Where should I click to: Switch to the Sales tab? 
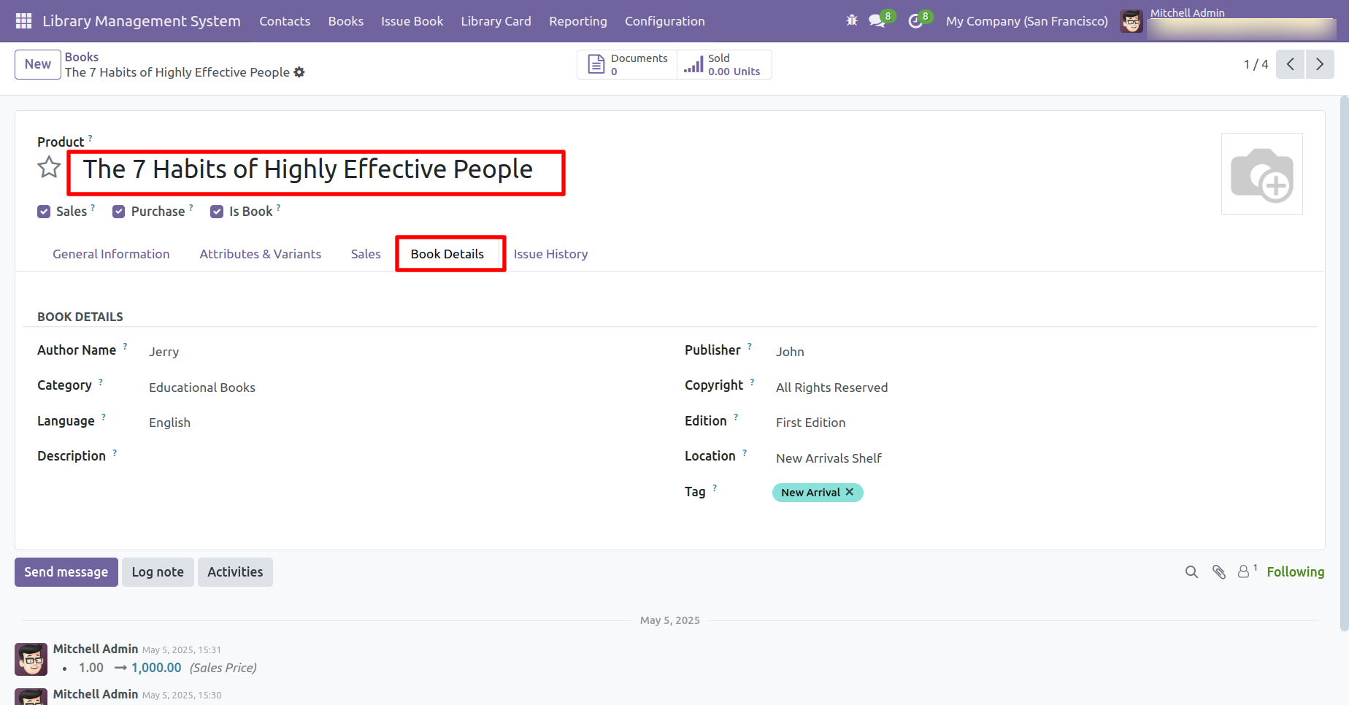[x=366, y=254]
